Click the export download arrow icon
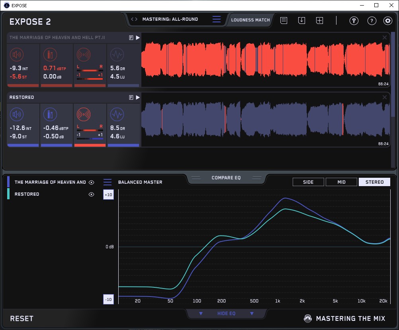The height and width of the screenshot is (330, 399). [301, 20]
